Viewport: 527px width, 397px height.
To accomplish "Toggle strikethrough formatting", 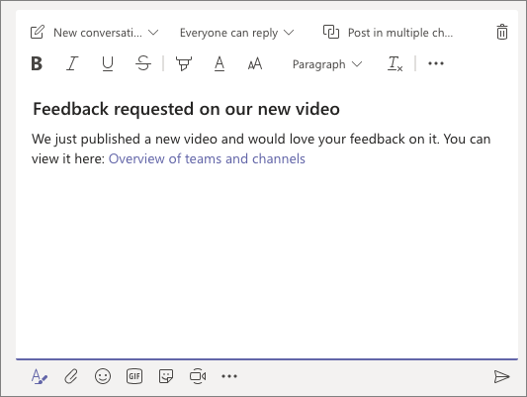I will pos(143,63).
